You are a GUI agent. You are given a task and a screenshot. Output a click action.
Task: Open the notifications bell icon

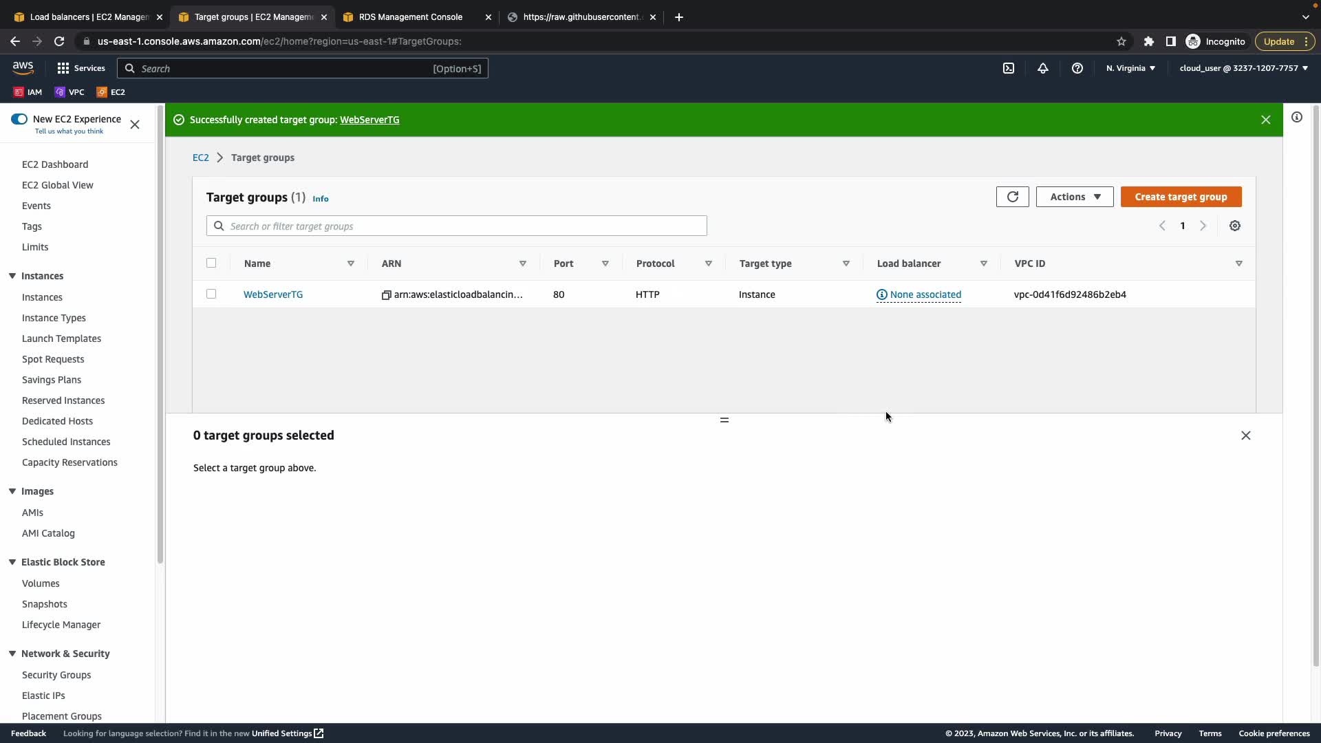coord(1043,68)
